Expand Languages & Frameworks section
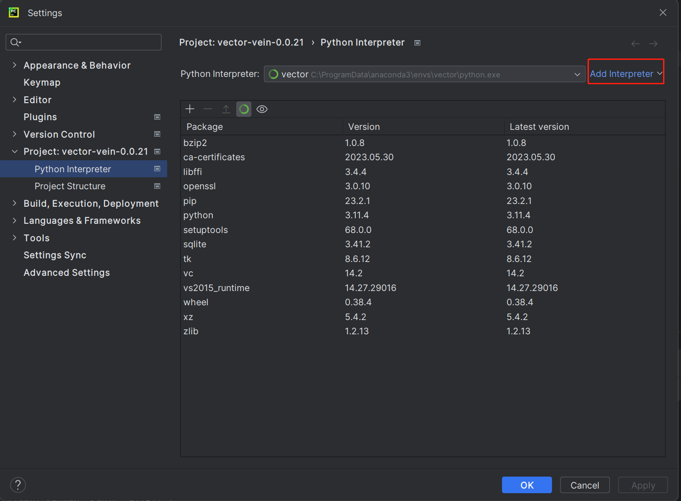The image size is (681, 501). [14, 221]
